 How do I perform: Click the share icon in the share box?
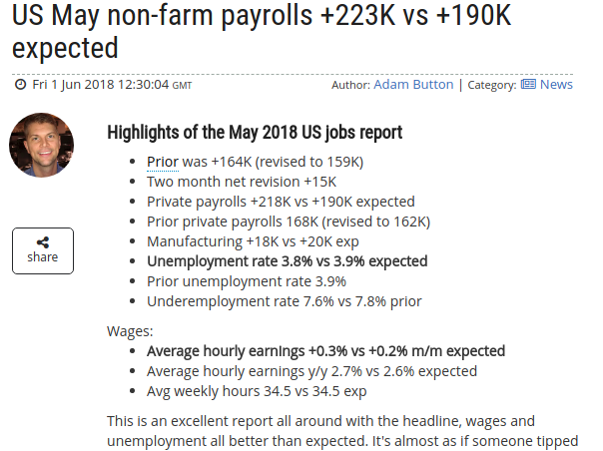click(43, 242)
